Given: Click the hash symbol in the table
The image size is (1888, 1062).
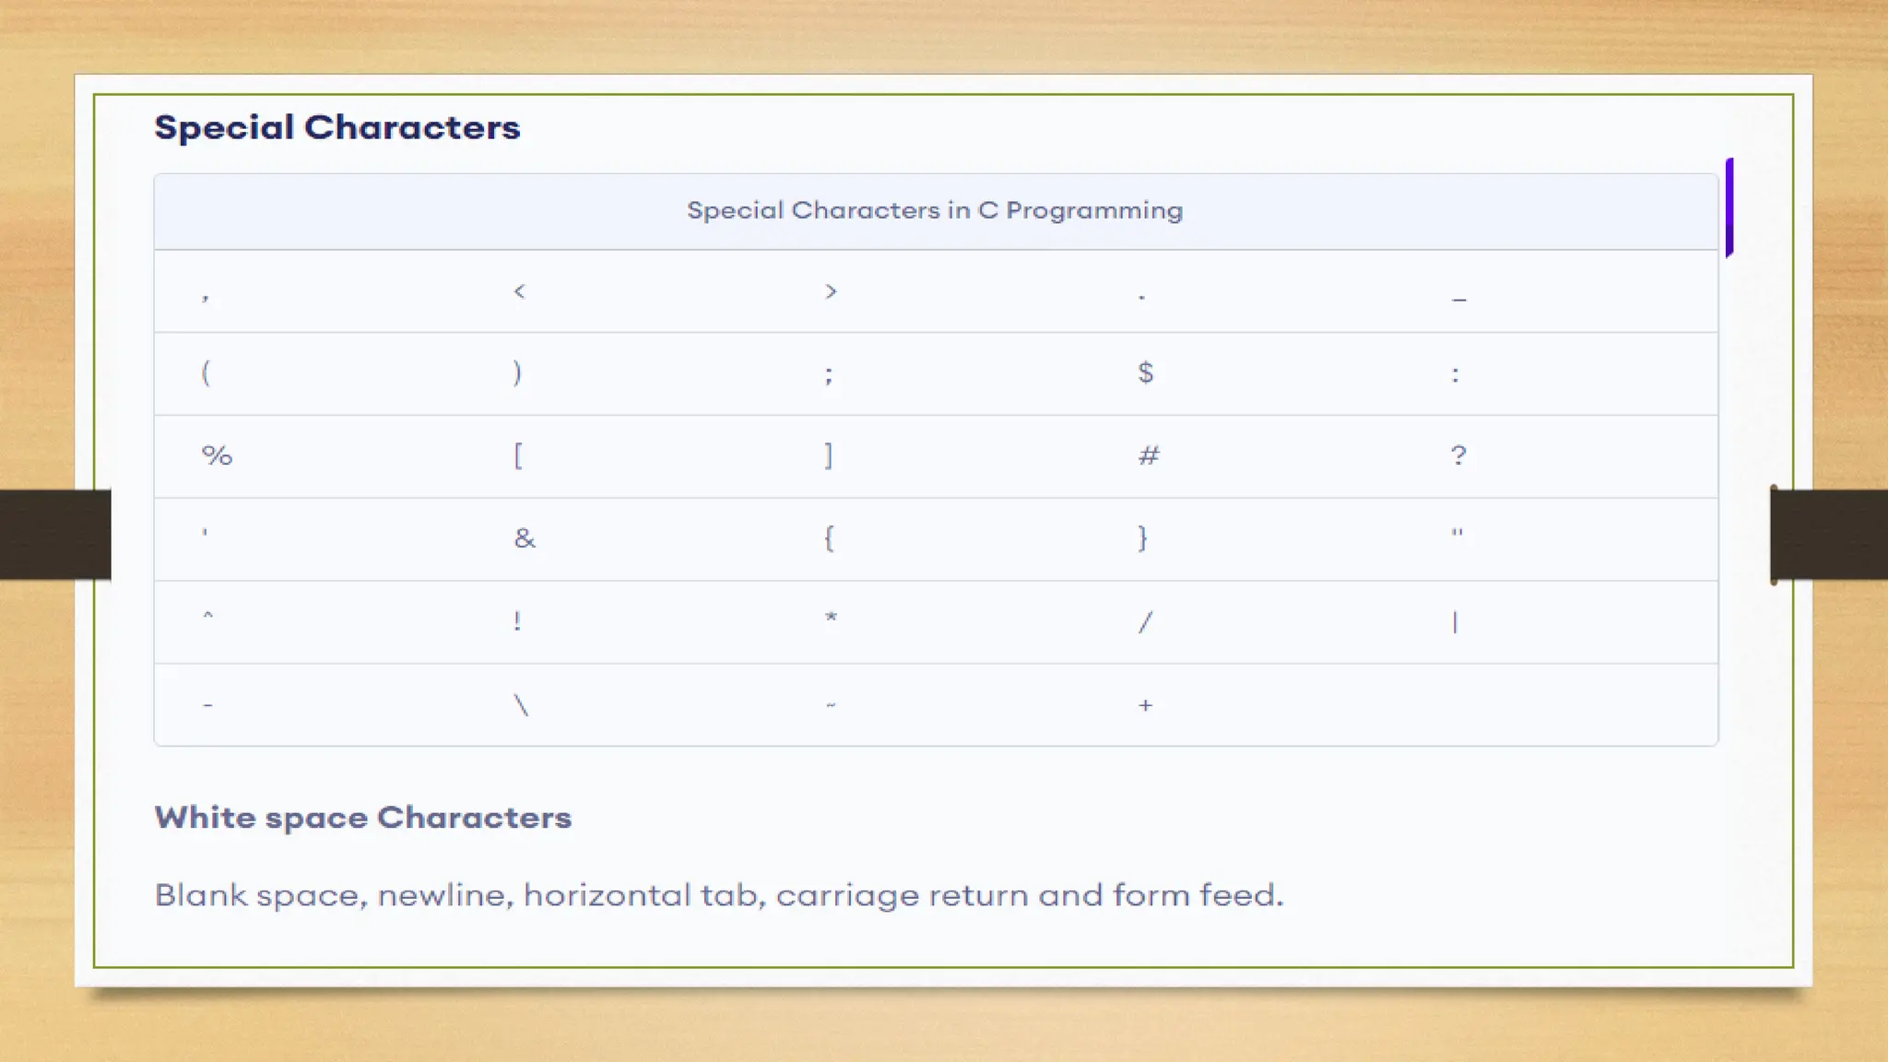Looking at the screenshot, I should tap(1148, 455).
